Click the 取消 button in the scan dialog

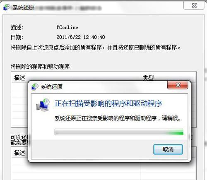click(168, 149)
